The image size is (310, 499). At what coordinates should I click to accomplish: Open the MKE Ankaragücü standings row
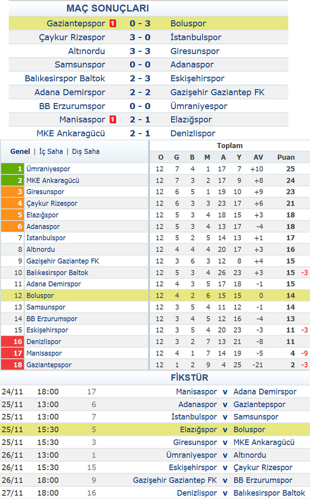tap(155, 181)
